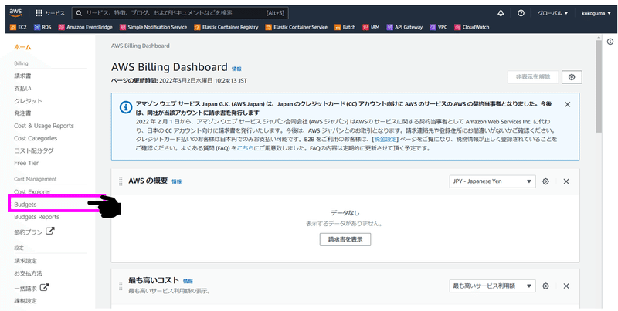Open 情報 link beside 最も高いコスト
The width and height of the screenshot is (618, 311).
188,282
